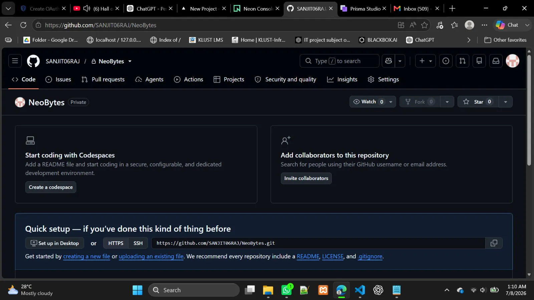Open the Copilot Chat button in Edge
534x300 pixels.
507,25
